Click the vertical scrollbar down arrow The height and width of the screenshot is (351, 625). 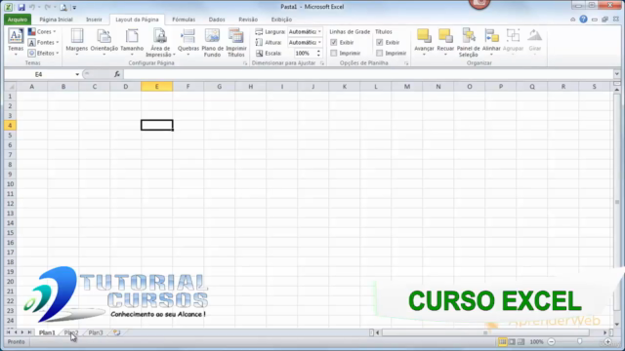(x=617, y=325)
